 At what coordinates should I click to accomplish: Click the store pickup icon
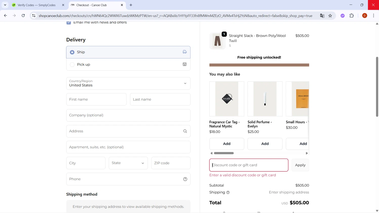[185, 64]
